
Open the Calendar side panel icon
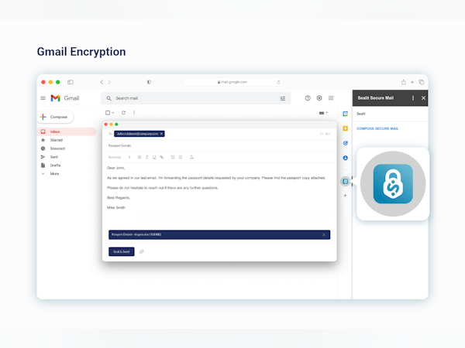point(345,114)
